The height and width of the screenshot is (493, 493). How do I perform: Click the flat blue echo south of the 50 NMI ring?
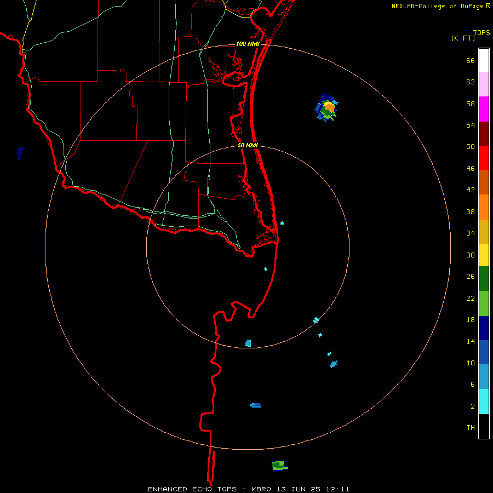point(255,405)
